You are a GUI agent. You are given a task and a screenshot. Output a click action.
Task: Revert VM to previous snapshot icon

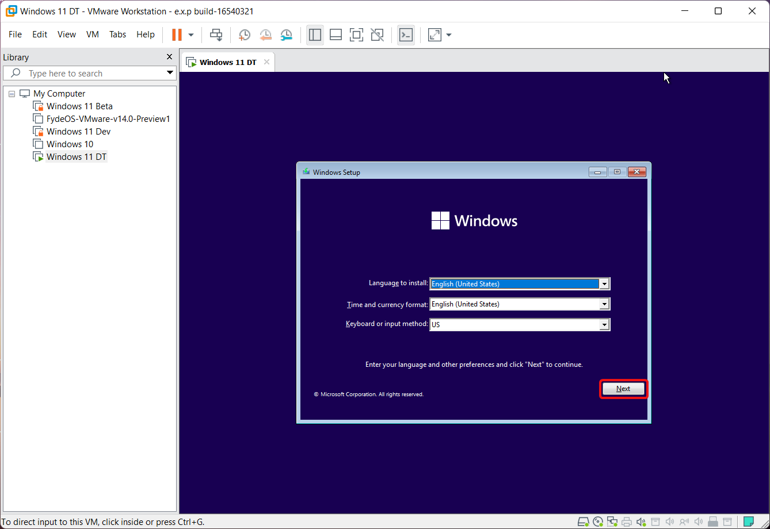(265, 34)
